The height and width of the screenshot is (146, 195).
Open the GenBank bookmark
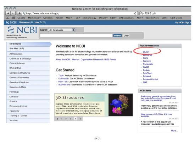[x=48, y=18]
